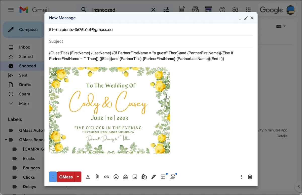
Task: Select the wedding invitation image
Action: point(109,110)
